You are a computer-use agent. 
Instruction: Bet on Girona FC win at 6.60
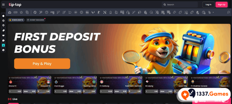click(15, 91)
